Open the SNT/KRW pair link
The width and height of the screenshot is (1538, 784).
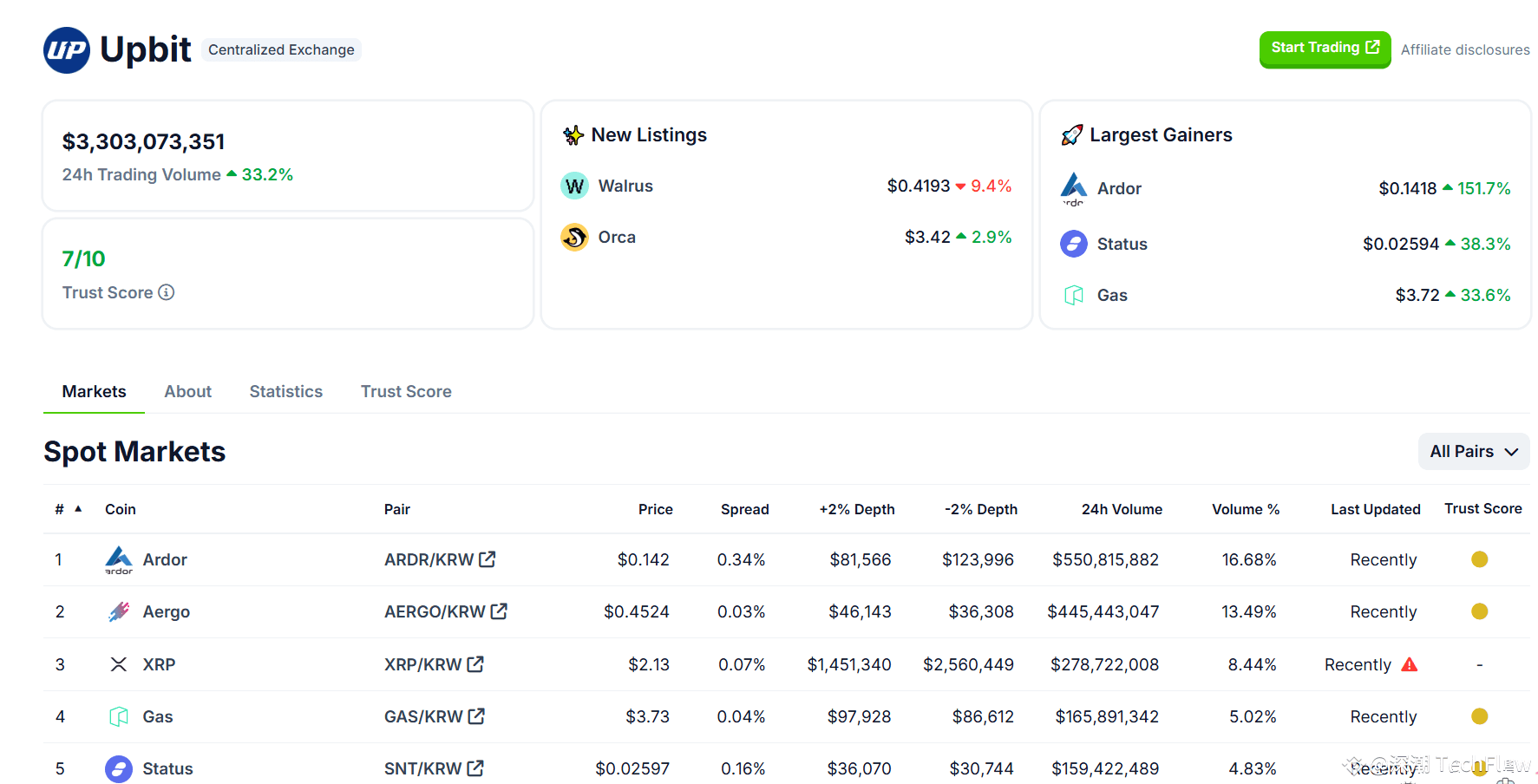point(423,768)
